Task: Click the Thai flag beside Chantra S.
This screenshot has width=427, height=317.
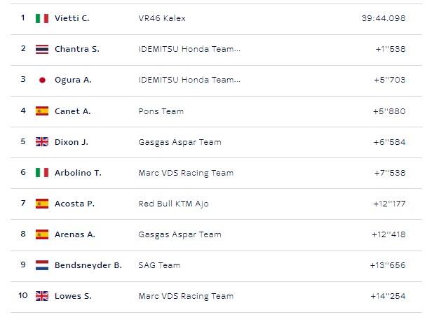Action: (42, 49)
